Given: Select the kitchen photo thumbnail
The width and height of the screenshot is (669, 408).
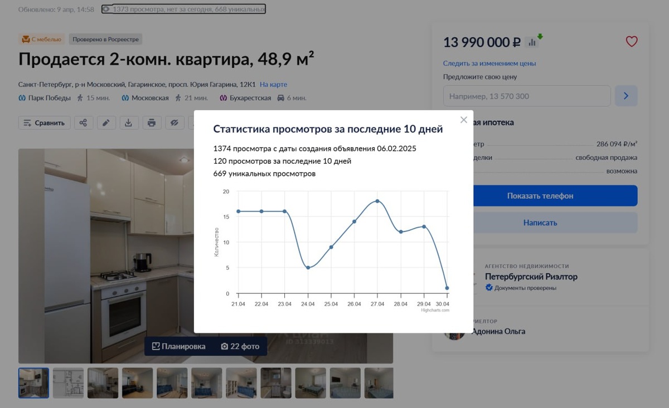Looking at the screenshot, I should click(x=33, y=383).
